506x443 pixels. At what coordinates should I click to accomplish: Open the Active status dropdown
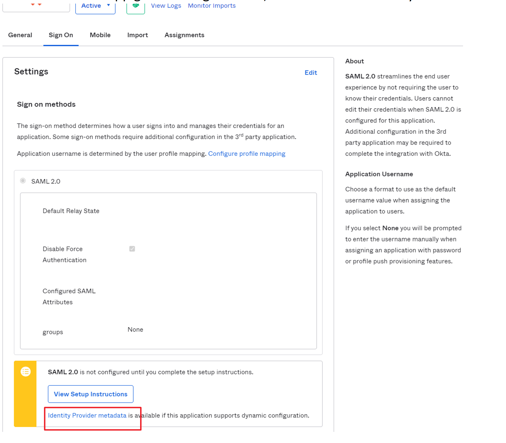(x=95, y=6)
